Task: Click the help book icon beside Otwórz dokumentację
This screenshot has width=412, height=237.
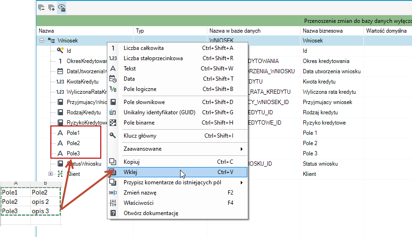Action: click(113, 213)
